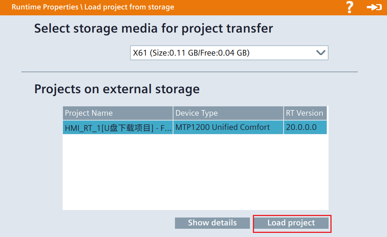Open the help question mark icon

[350, 7]
